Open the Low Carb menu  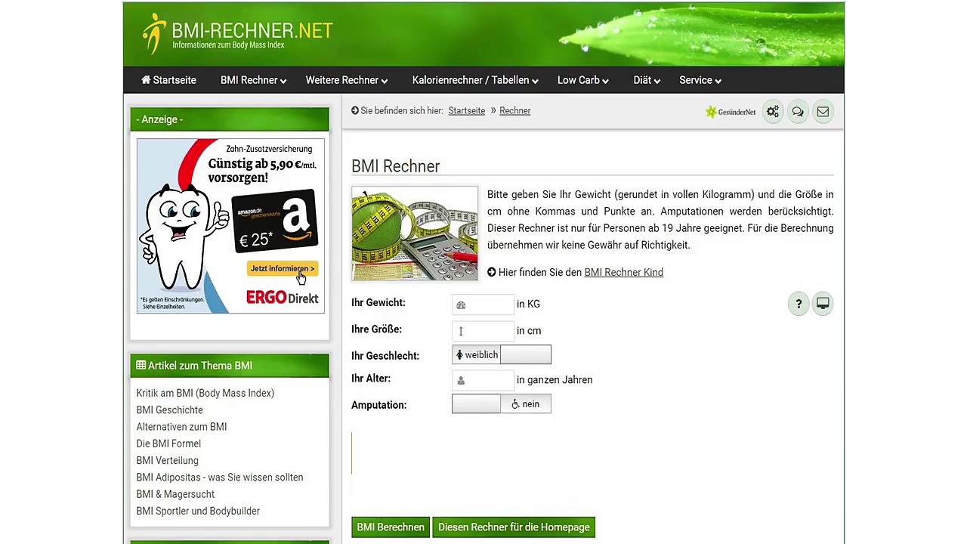click(582, 80)
